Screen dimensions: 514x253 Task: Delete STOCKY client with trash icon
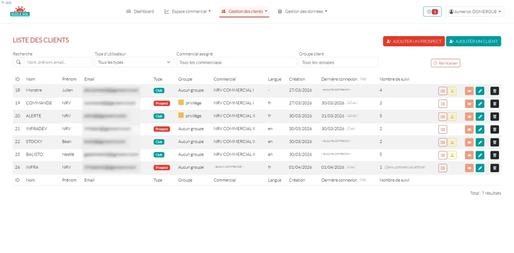[x=494, y=142]
